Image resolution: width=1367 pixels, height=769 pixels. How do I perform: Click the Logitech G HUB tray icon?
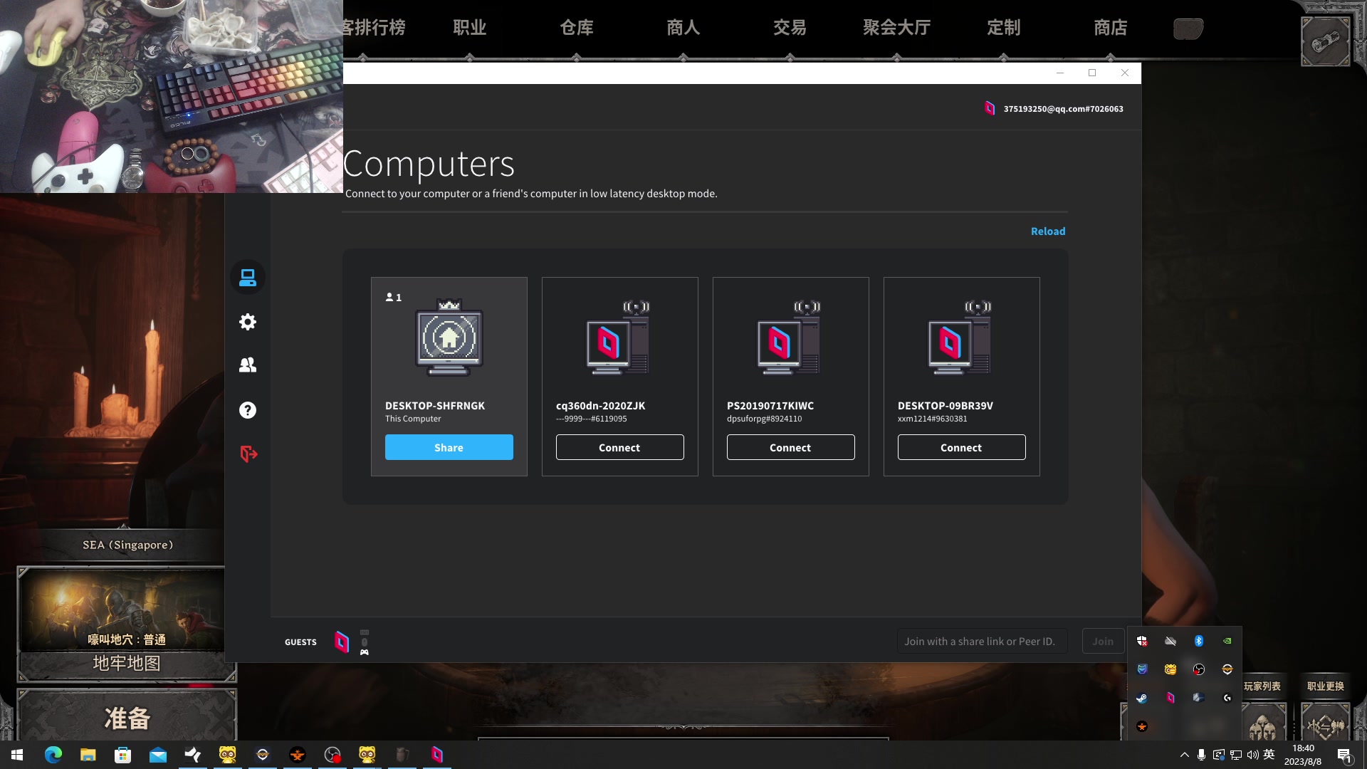pos(1227,698)
